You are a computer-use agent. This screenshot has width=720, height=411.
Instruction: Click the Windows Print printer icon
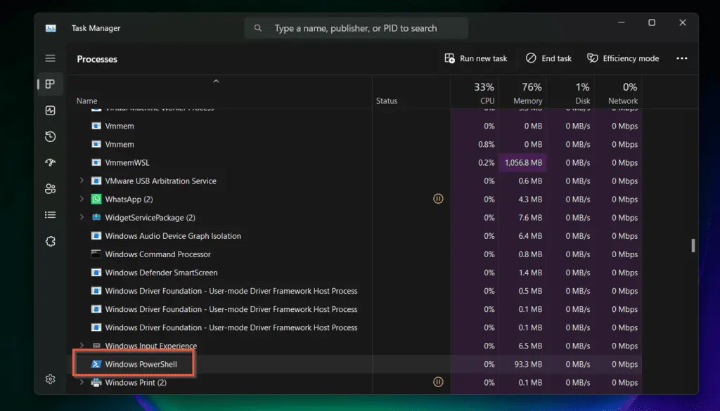coord(96,383)
